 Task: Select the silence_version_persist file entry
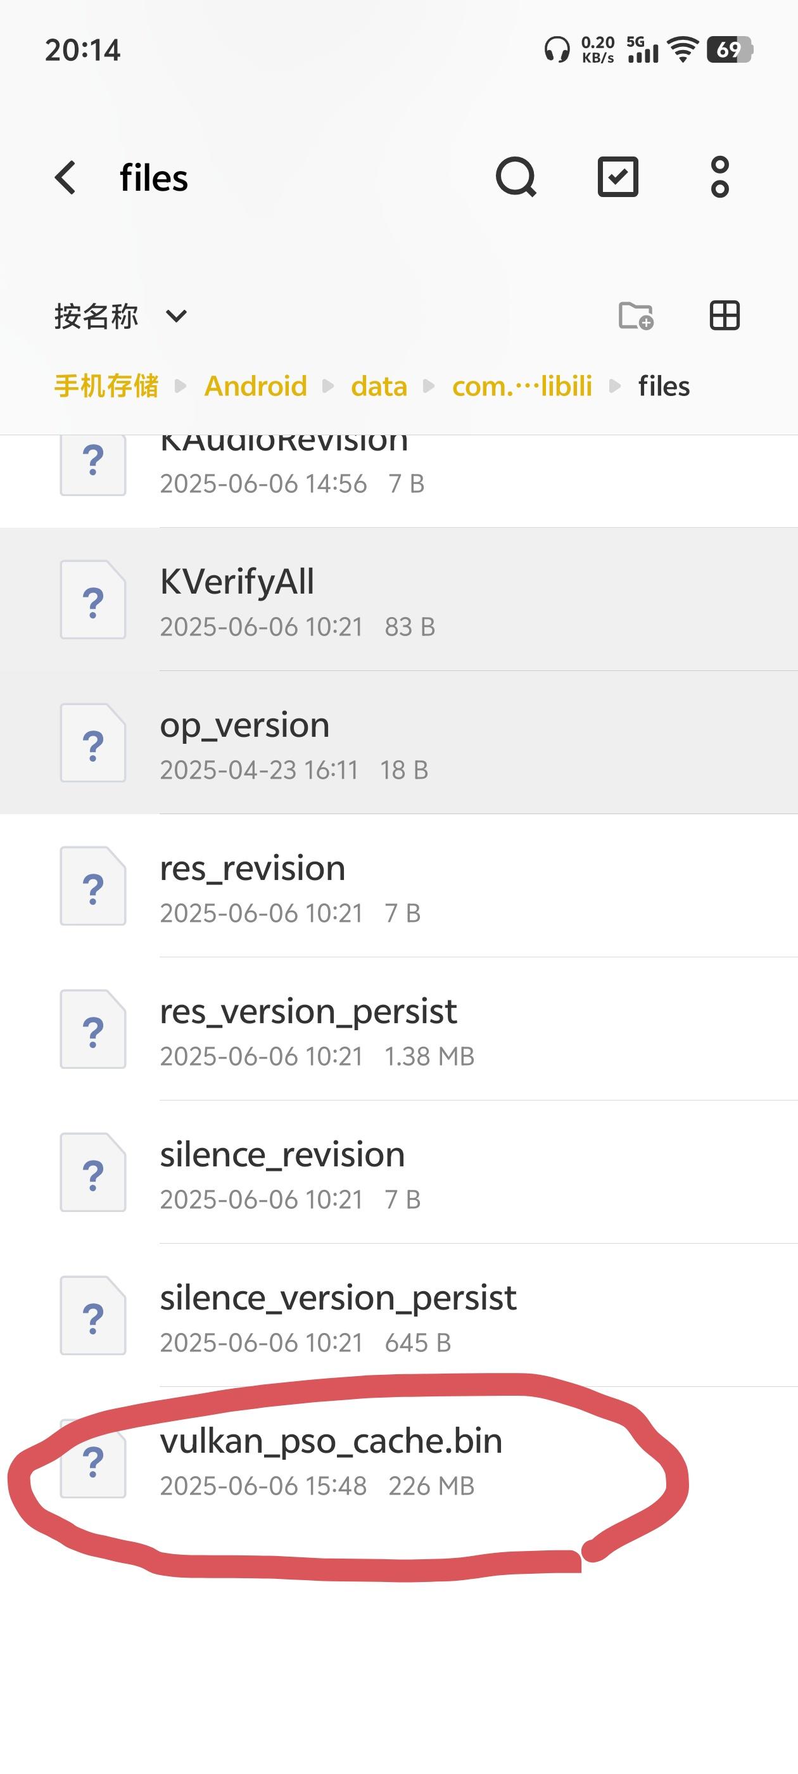tap(338, 1316)
